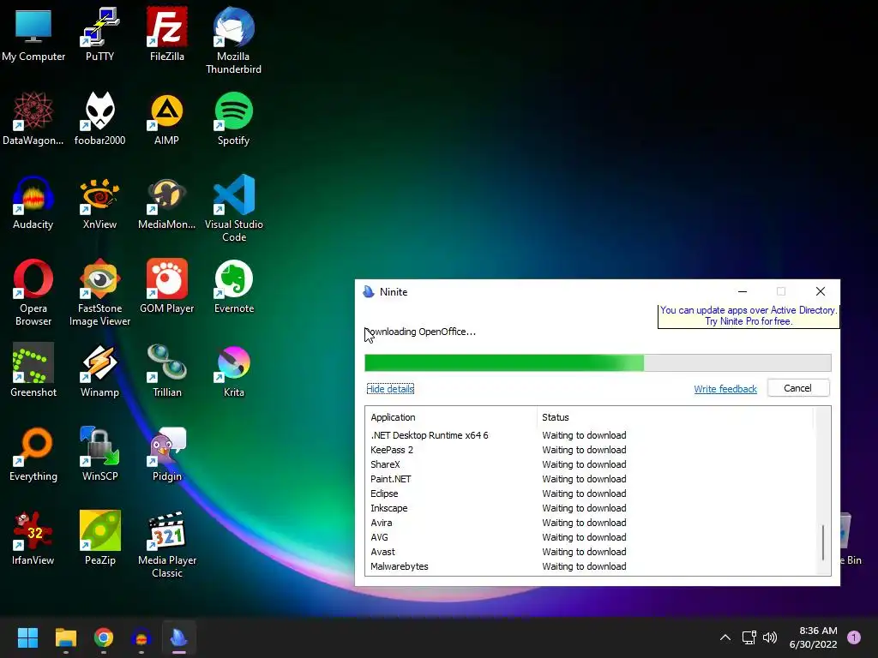Close the Ninite window
The image size is (878, 658).
point(821,291)
